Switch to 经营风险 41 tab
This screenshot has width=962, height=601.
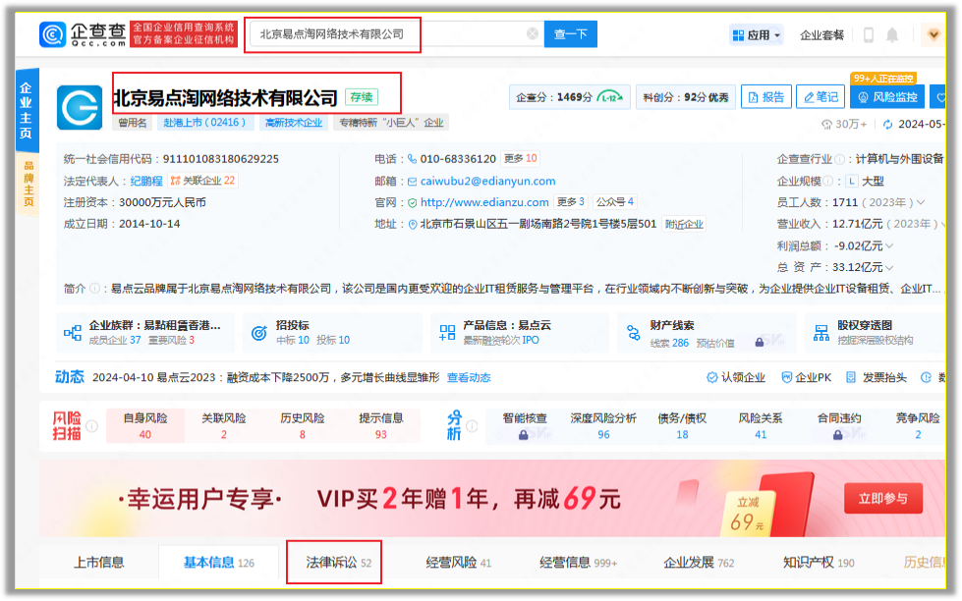(x=458, y=563)
